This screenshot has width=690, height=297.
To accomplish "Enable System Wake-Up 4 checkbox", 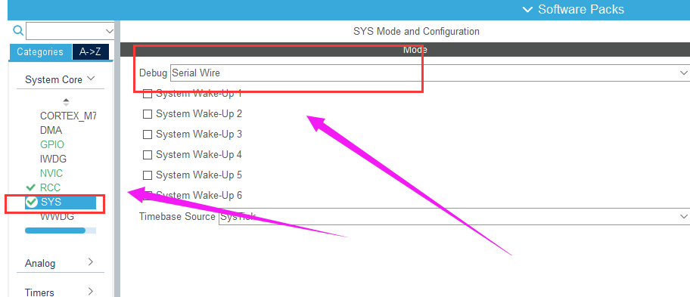I will [148, 155].
